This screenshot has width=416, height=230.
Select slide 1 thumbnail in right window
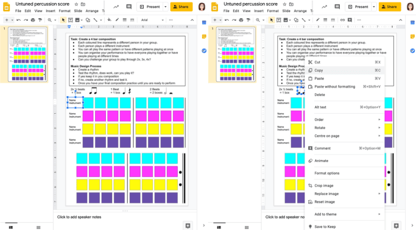point(236,54)
